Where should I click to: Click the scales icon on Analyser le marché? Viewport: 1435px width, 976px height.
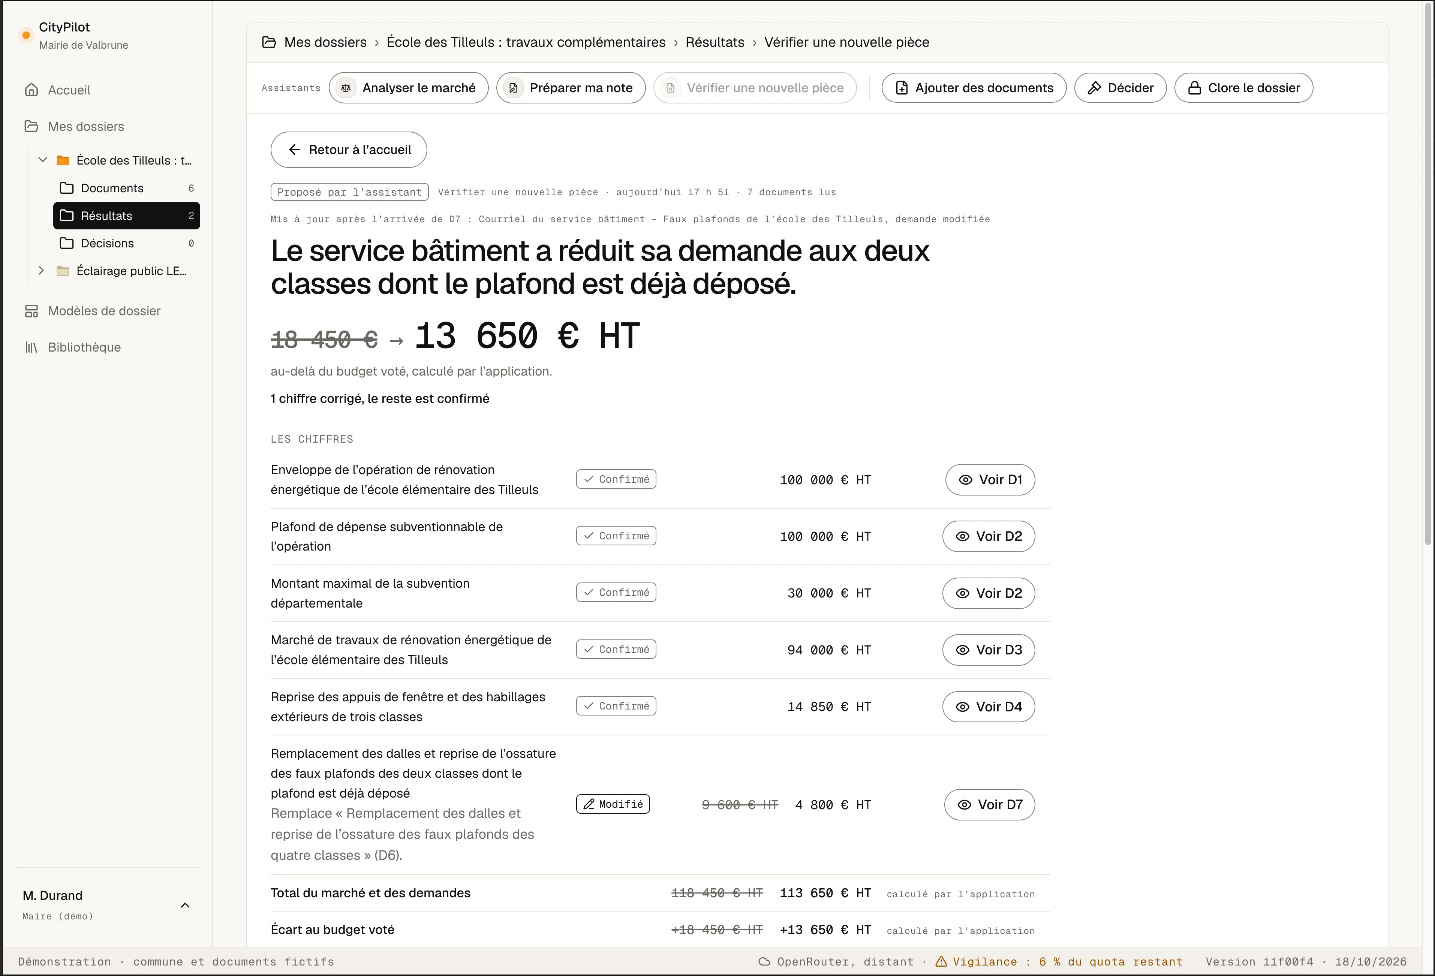click(346, 88)
